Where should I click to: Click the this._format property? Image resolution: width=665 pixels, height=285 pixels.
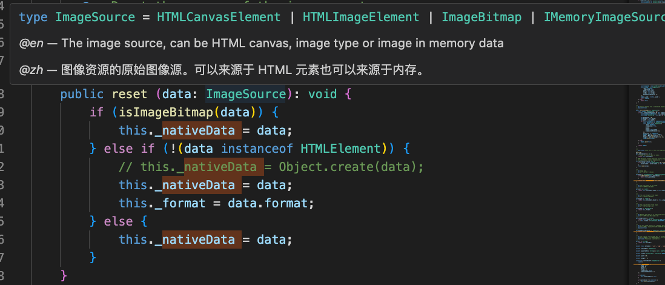[161, 203]
